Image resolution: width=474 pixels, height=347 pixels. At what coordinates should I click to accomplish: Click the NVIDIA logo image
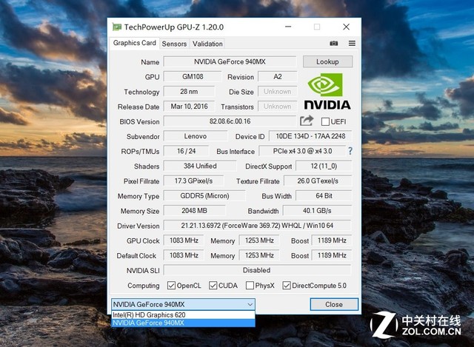click(x=327, y=92)
